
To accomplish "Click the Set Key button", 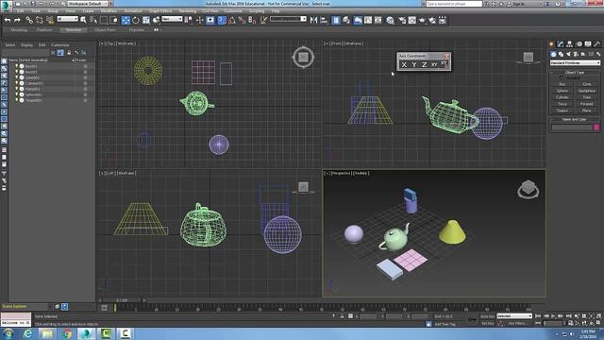I will click(x=487, y=323).
